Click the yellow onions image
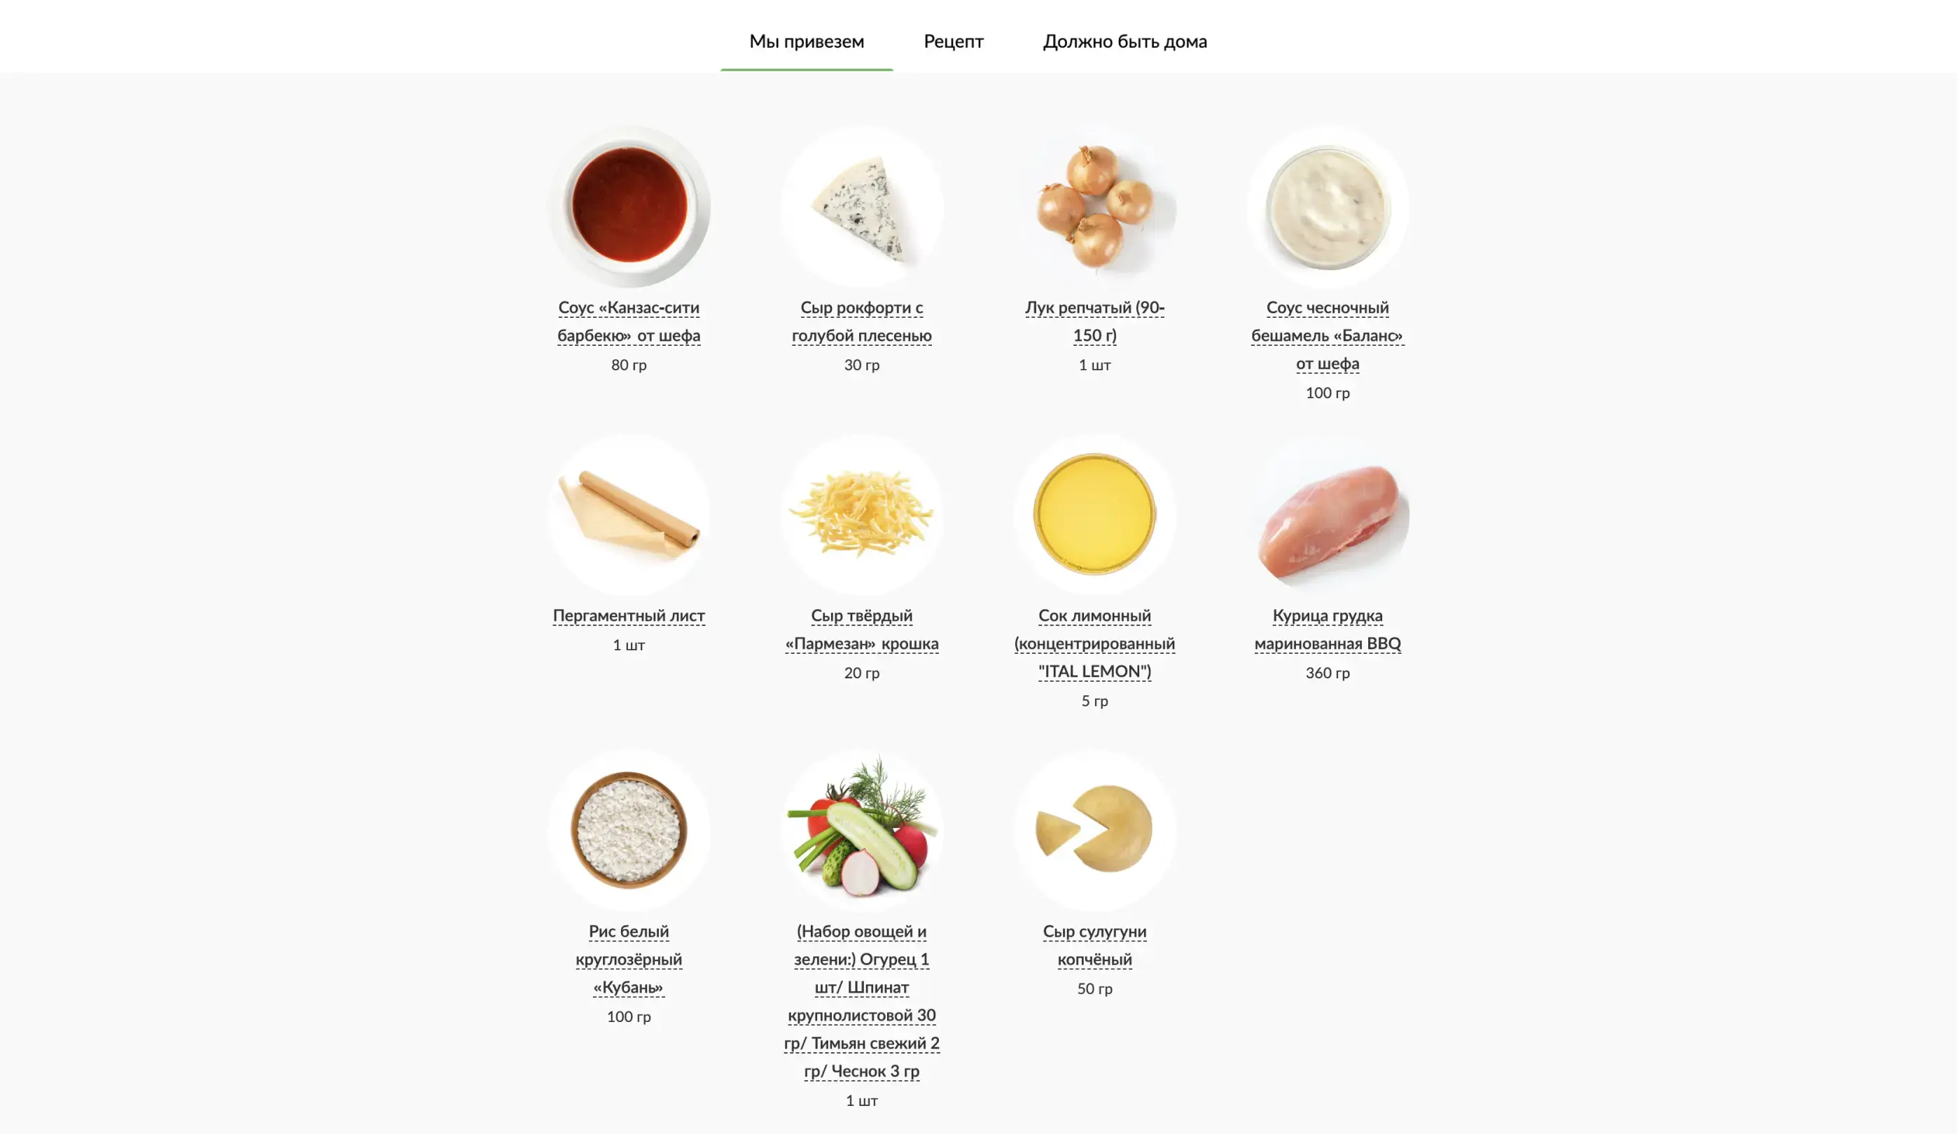Viewport: 1957px width, 1134px height. pos(1095,207)
